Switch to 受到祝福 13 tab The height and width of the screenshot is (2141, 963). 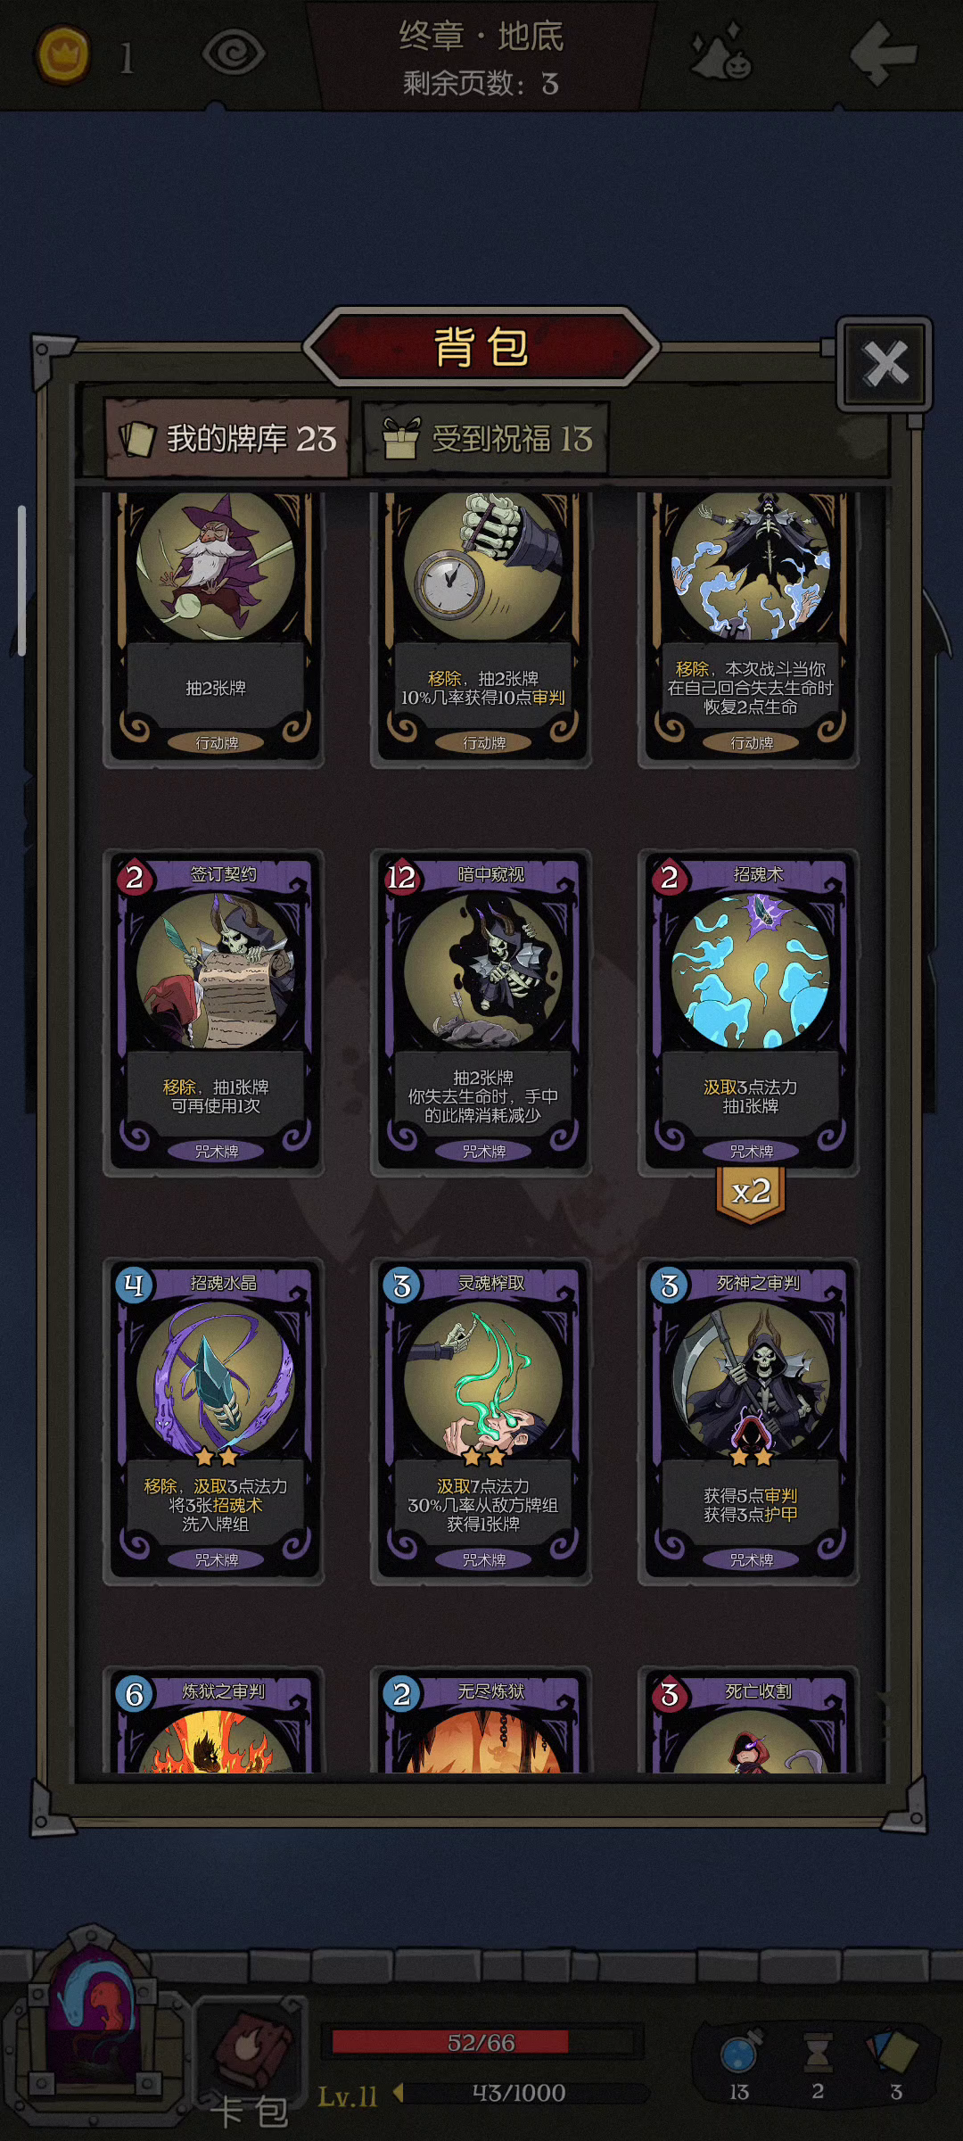click(487, 439)
